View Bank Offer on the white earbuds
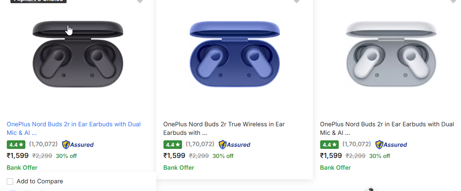The width and height of the screenshot is (461, 191). pyautogui.click(x=336, y=168)
